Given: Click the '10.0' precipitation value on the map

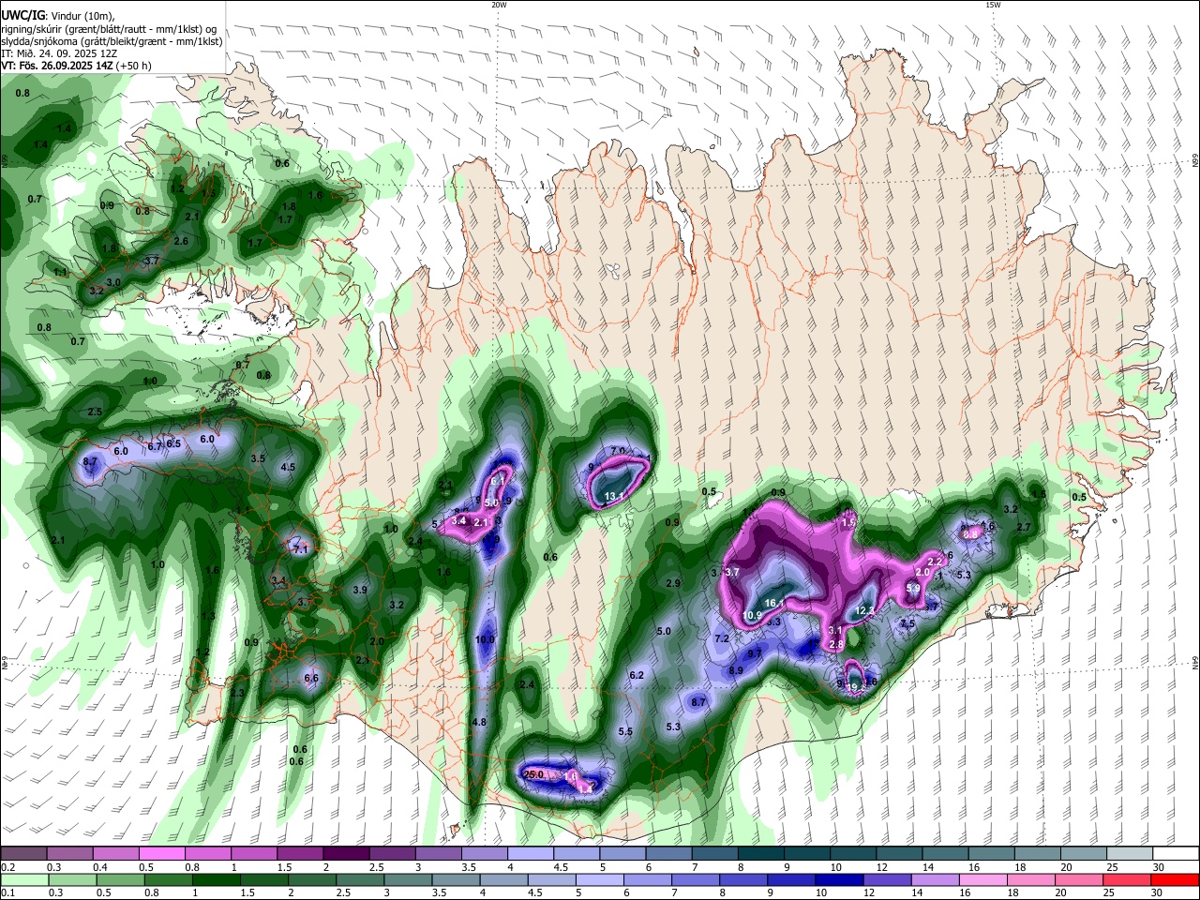Looking at the screenshot, I should coord(485,639).
